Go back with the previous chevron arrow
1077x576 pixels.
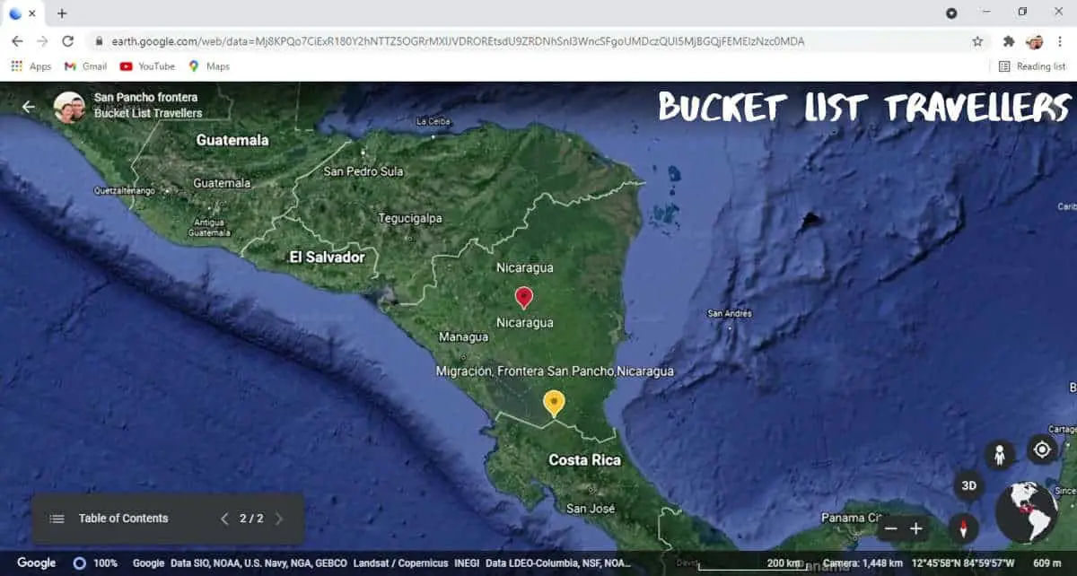(224, 519)
